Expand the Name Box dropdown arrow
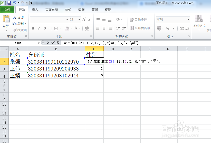This screenshot has height=143, width=211. [39, 43]
